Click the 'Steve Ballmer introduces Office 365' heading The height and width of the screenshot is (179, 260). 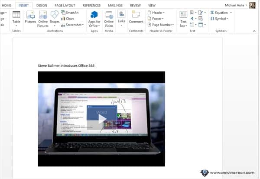tap(66, 66)
